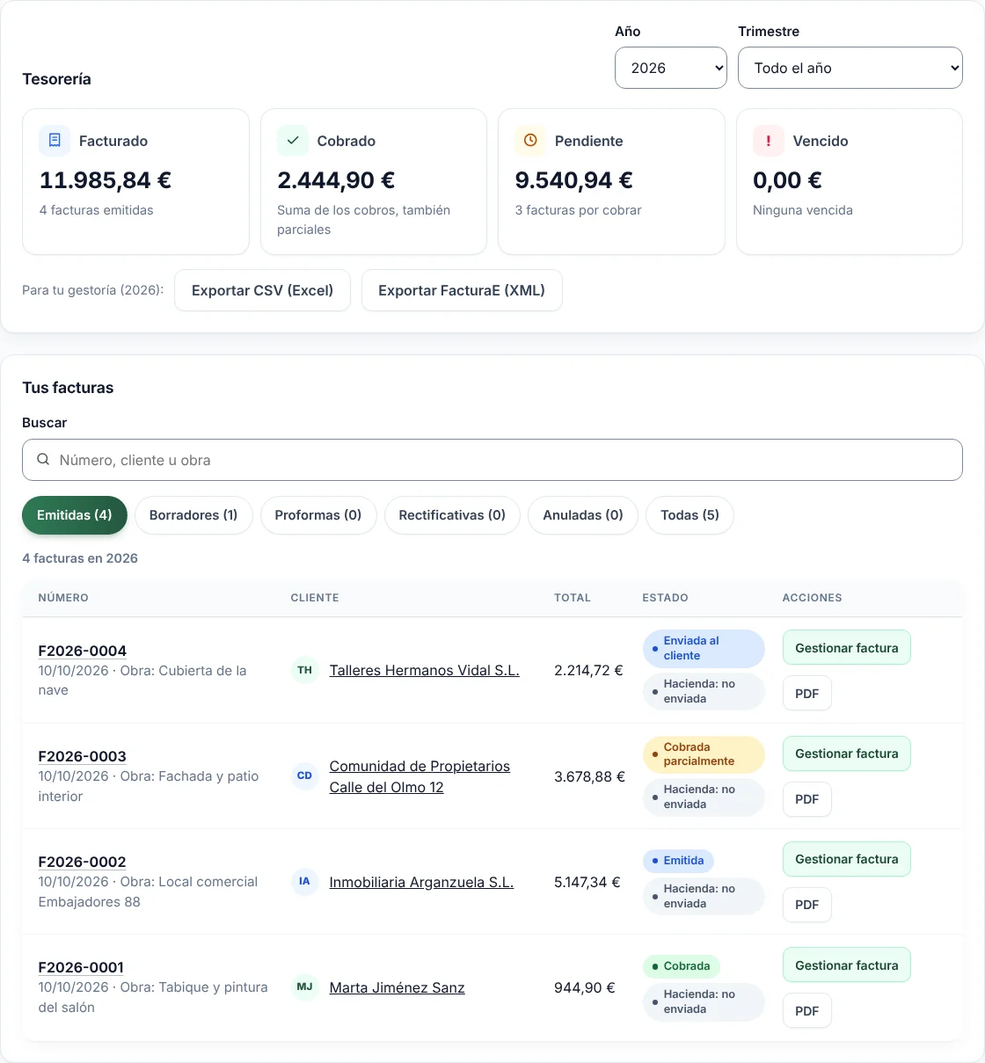Click the Pendiente clock icon

(x=530, y=141)
